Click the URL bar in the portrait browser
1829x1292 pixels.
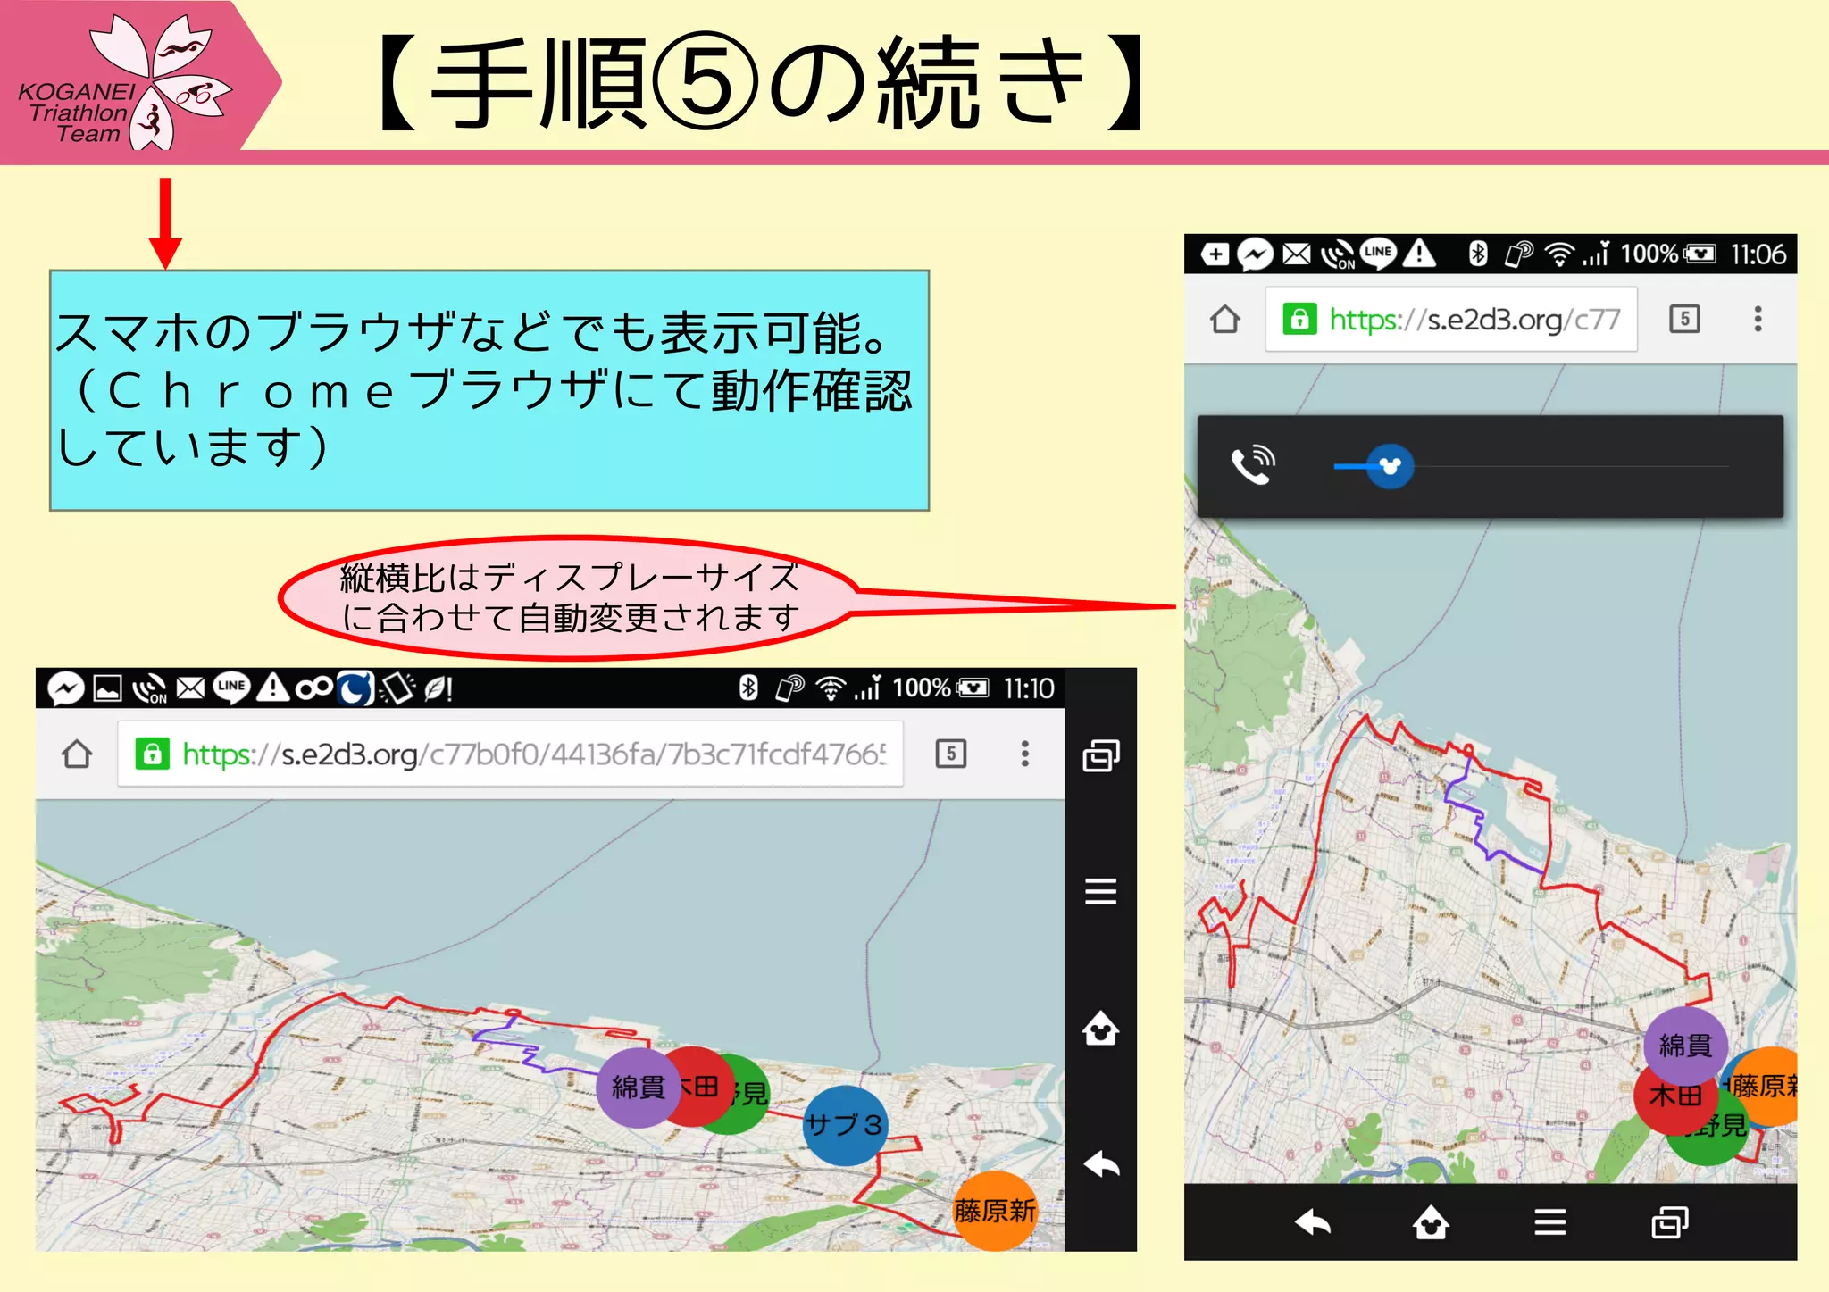pyautogui.click(x=1451, y=320)
